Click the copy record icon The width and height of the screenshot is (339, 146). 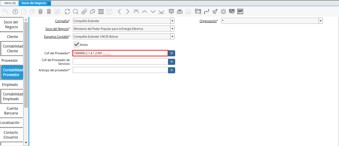tap(32, 12)
